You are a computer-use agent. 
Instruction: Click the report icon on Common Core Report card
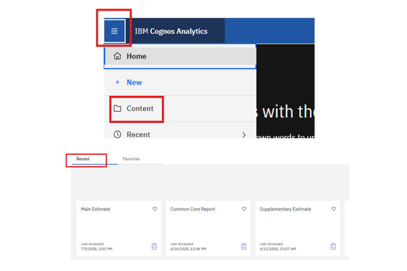tap(244, 246)
